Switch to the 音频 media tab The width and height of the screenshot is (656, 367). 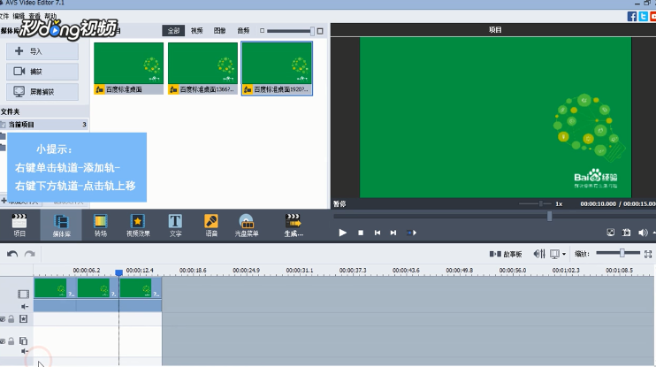[x=243, y=31]
